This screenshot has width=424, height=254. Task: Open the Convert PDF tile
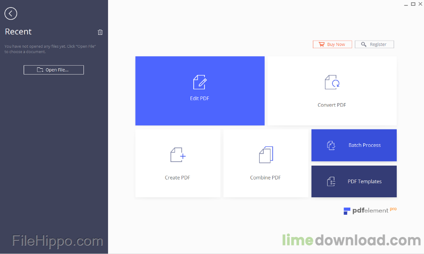[332, 91]
